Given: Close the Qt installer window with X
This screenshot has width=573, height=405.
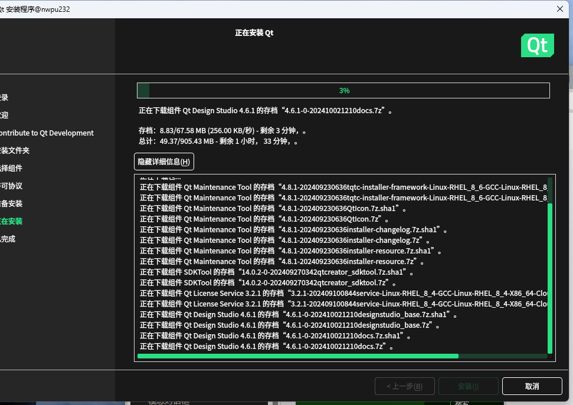Looking at the screenshot, I should 559,9.
